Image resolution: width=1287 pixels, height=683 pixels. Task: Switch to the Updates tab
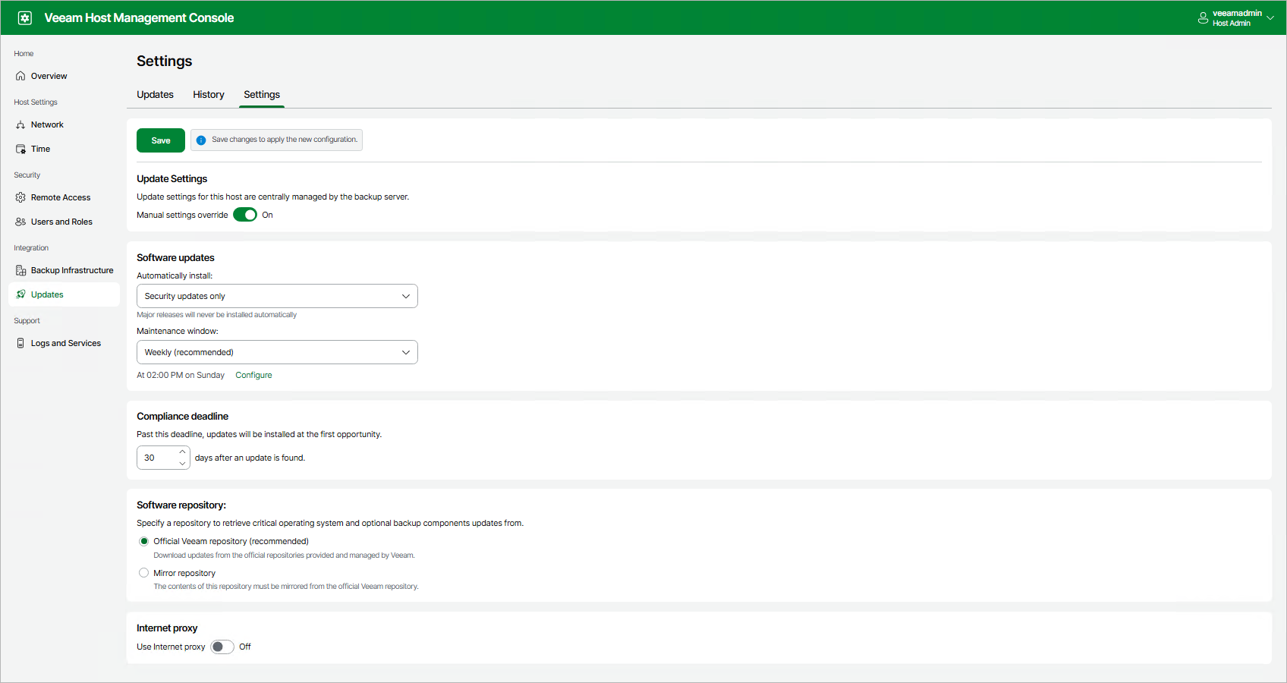point(155,94)
